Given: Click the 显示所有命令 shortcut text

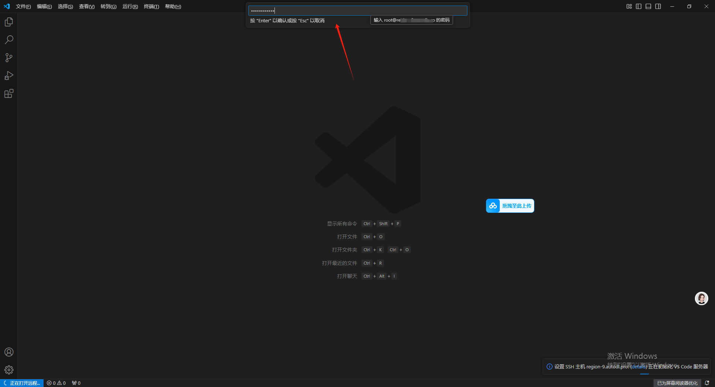Looking at the screenshot, I should point(342,224).
